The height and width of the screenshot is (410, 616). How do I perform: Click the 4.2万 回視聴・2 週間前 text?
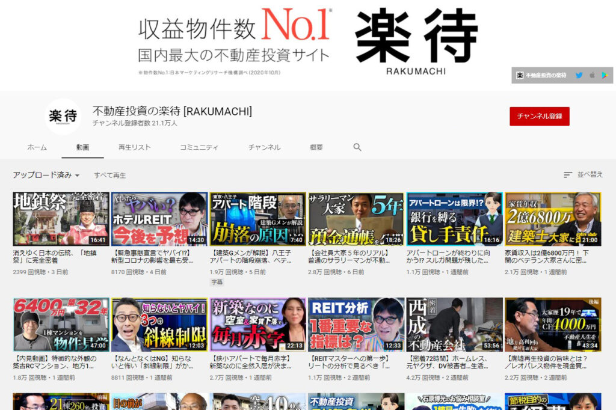point(437,378)
